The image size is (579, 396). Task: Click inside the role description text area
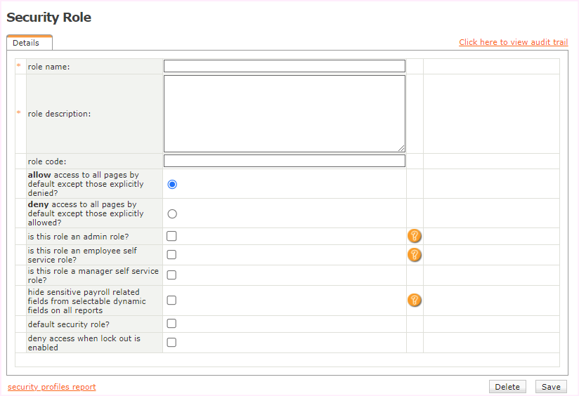[x=284, y=113]
